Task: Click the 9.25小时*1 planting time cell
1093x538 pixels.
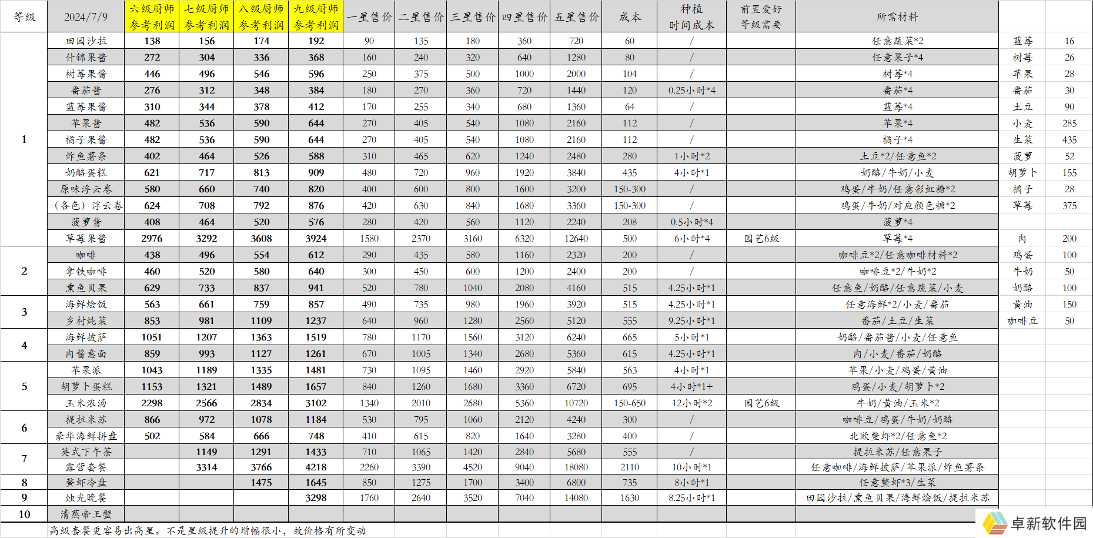Action: tap(691, 320)
